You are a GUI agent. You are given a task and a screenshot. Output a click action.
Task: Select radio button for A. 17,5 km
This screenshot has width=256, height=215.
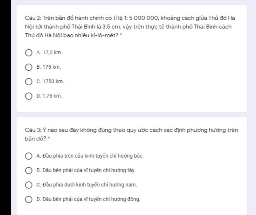[28, 53]
